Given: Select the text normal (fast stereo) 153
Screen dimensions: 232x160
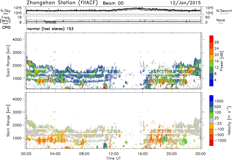Looking at the screenshot, I should click(50, 29).
